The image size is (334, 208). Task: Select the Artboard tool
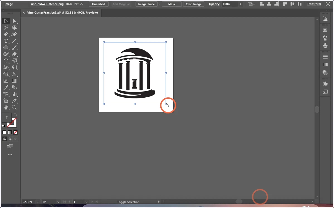pos(6,101)
